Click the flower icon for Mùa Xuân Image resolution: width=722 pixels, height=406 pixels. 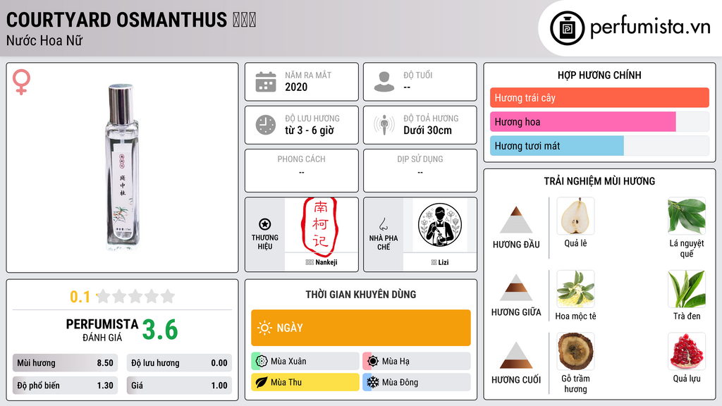[262, 362]
